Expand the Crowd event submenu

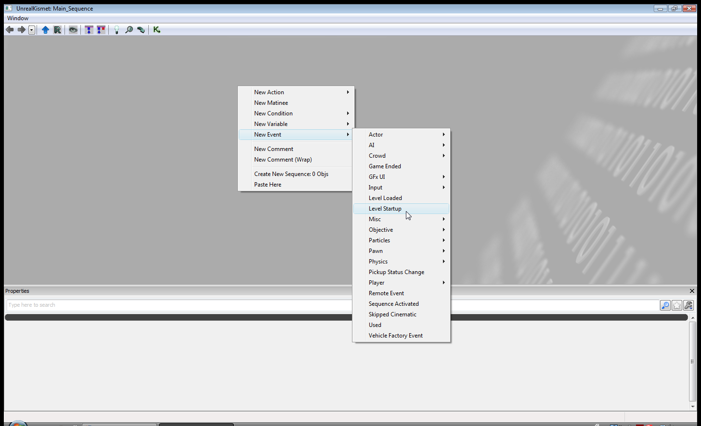pyautogui.click(x=402, y=156)
